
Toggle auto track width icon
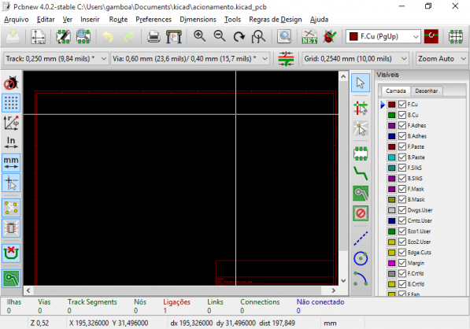(286, 58)
